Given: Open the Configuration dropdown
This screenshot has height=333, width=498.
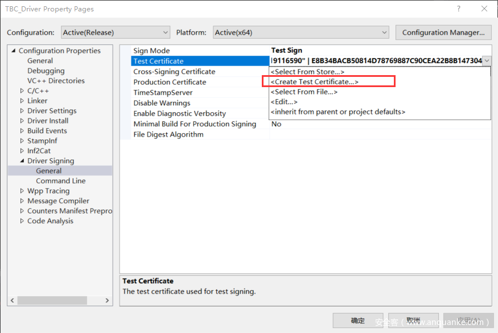Looking at the screenshot, I should 114,32.
